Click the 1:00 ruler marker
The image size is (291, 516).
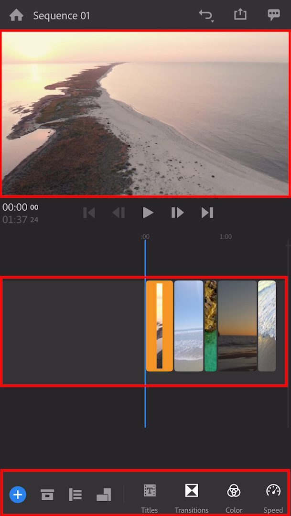(x=226, y=236)
